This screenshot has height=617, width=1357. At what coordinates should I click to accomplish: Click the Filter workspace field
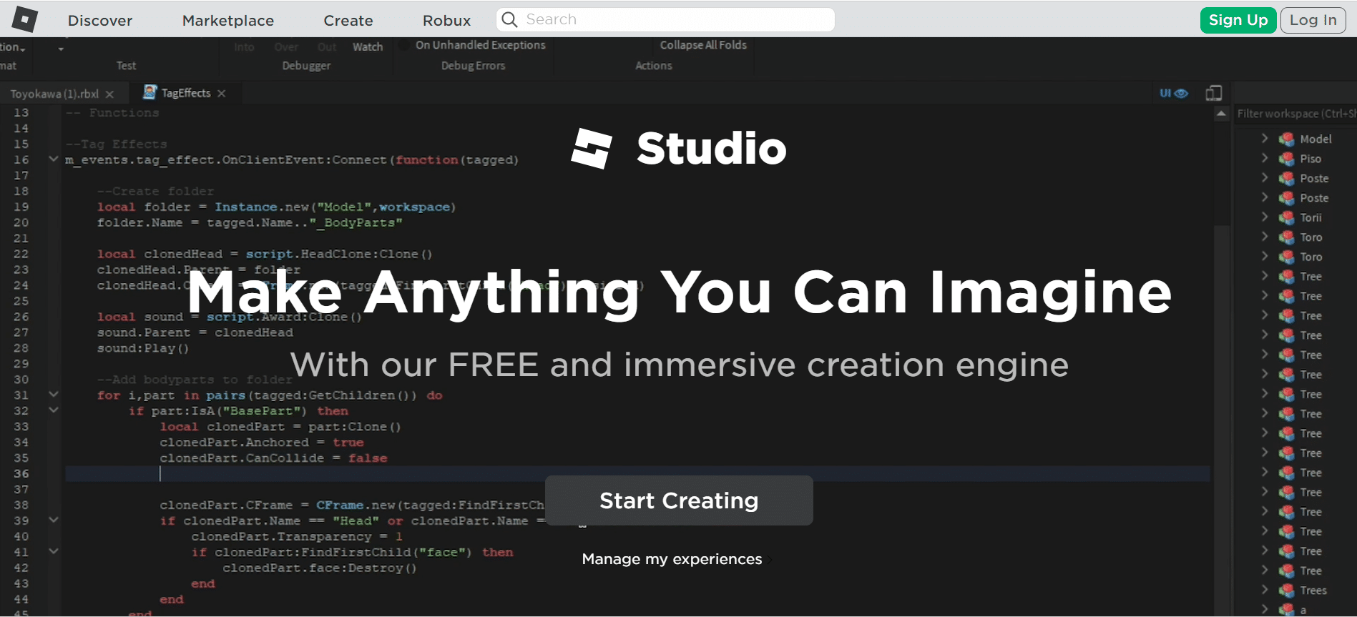point(1296,114)
